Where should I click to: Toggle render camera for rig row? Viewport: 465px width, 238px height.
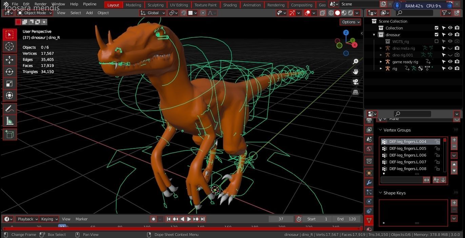[x=457, y=68]
